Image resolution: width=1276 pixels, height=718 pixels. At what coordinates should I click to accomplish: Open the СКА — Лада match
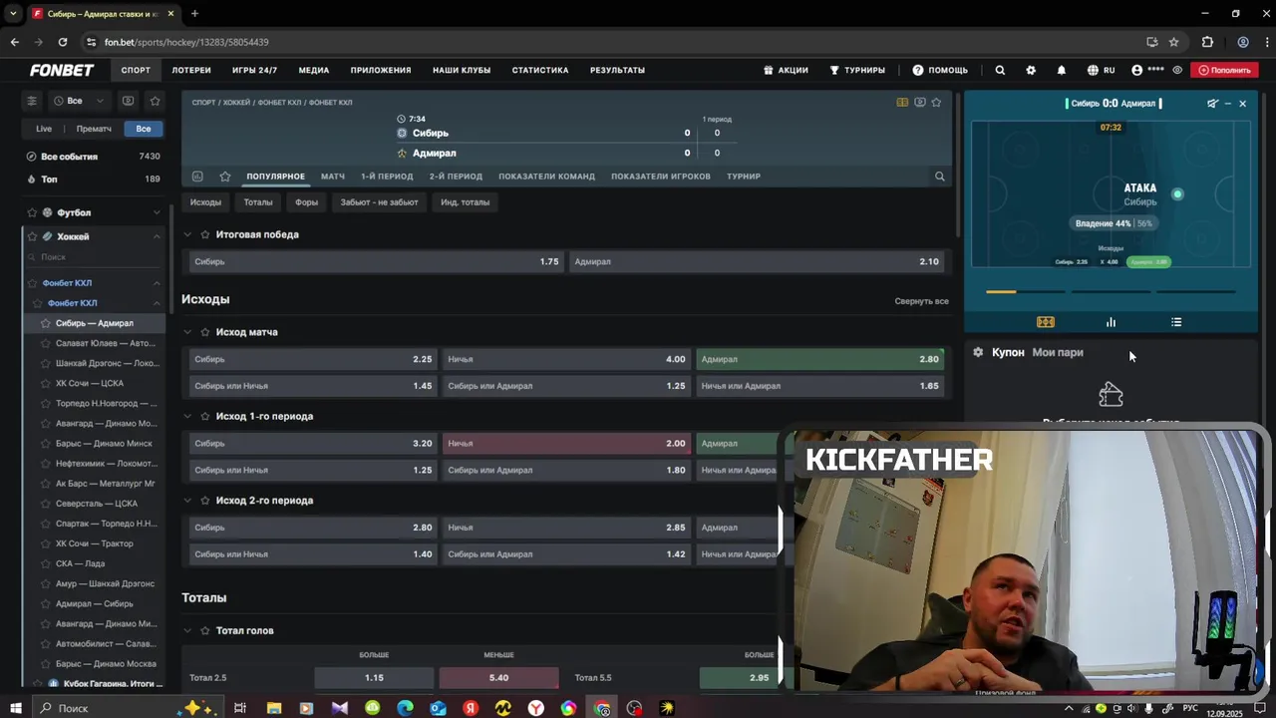(80, 563)
